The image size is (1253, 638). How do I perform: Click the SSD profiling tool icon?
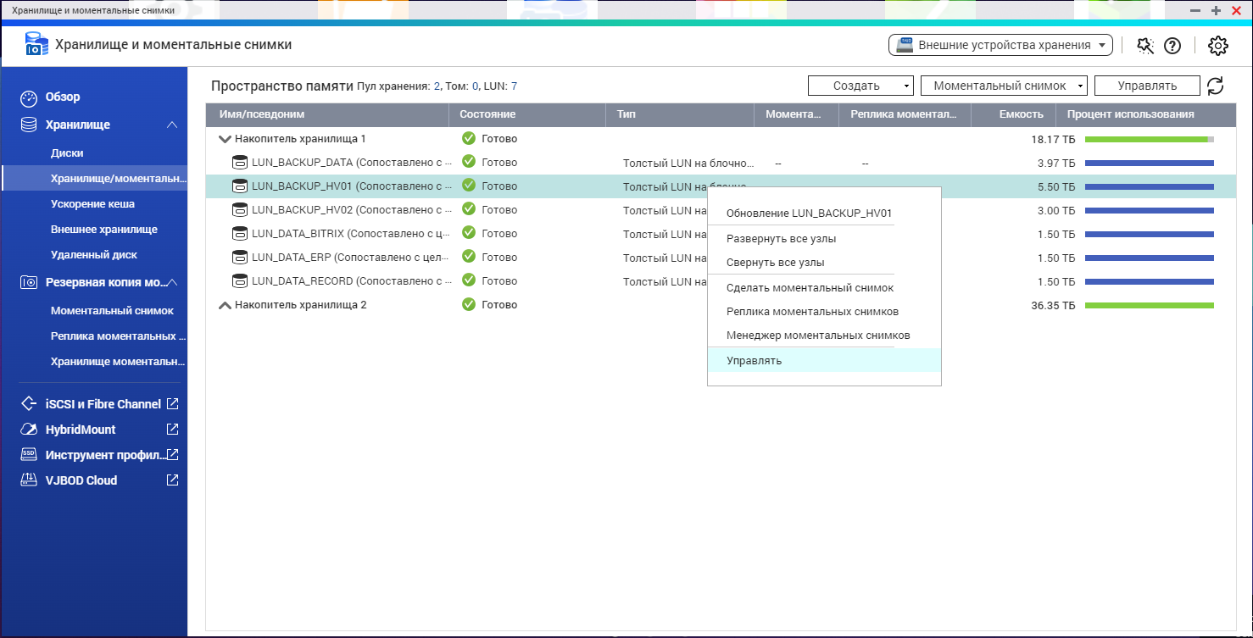29,455
